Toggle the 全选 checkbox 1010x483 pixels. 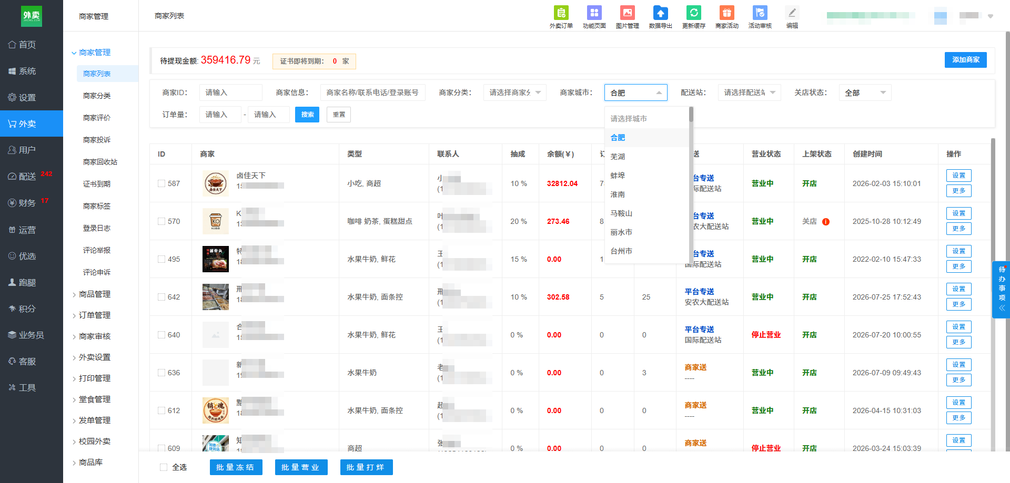164,467
